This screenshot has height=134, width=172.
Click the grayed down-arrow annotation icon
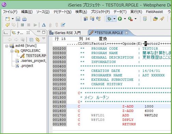click(x=57, y=25)
